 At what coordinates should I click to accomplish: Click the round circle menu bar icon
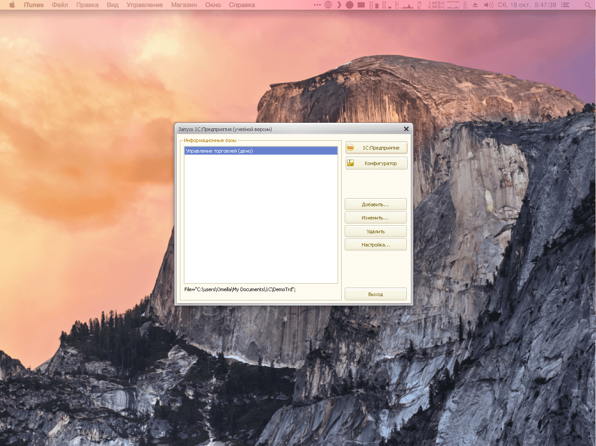point(350,5)
